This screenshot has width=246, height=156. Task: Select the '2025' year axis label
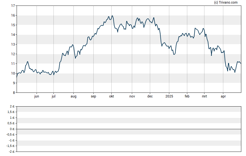click(169, 96)
